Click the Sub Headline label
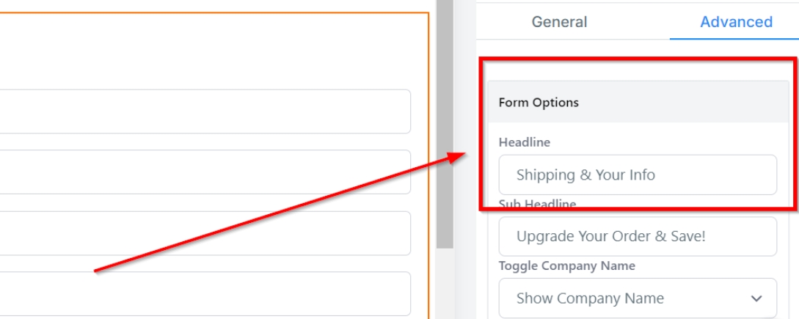The height and width of the screenshot is (319, 799). click(537, 204)
